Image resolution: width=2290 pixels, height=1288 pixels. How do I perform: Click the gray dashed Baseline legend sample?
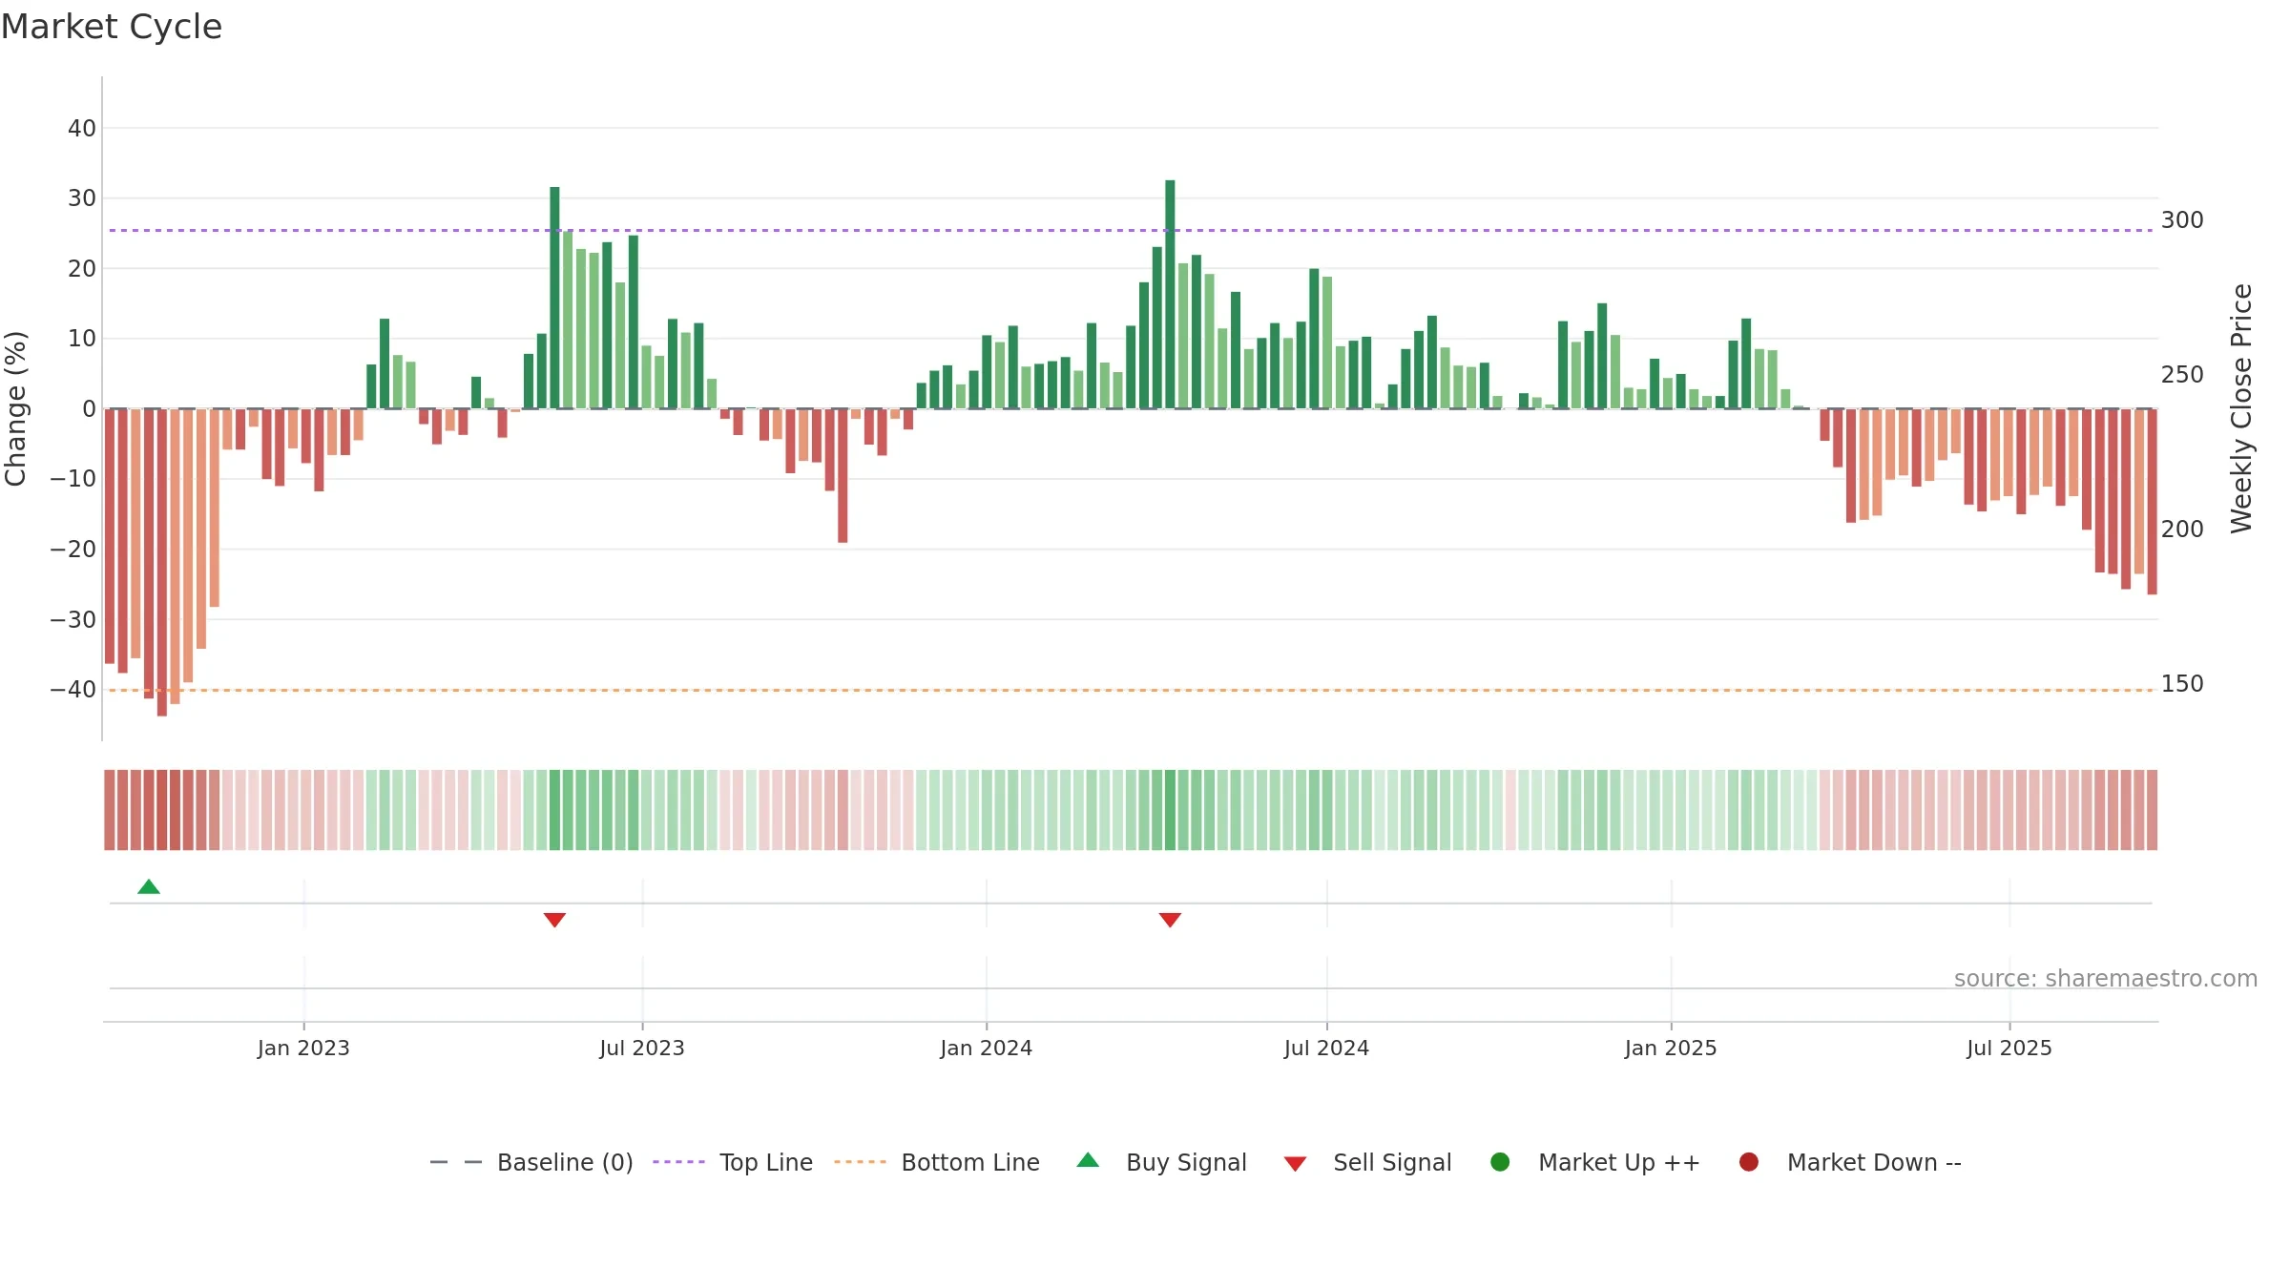456,1162
